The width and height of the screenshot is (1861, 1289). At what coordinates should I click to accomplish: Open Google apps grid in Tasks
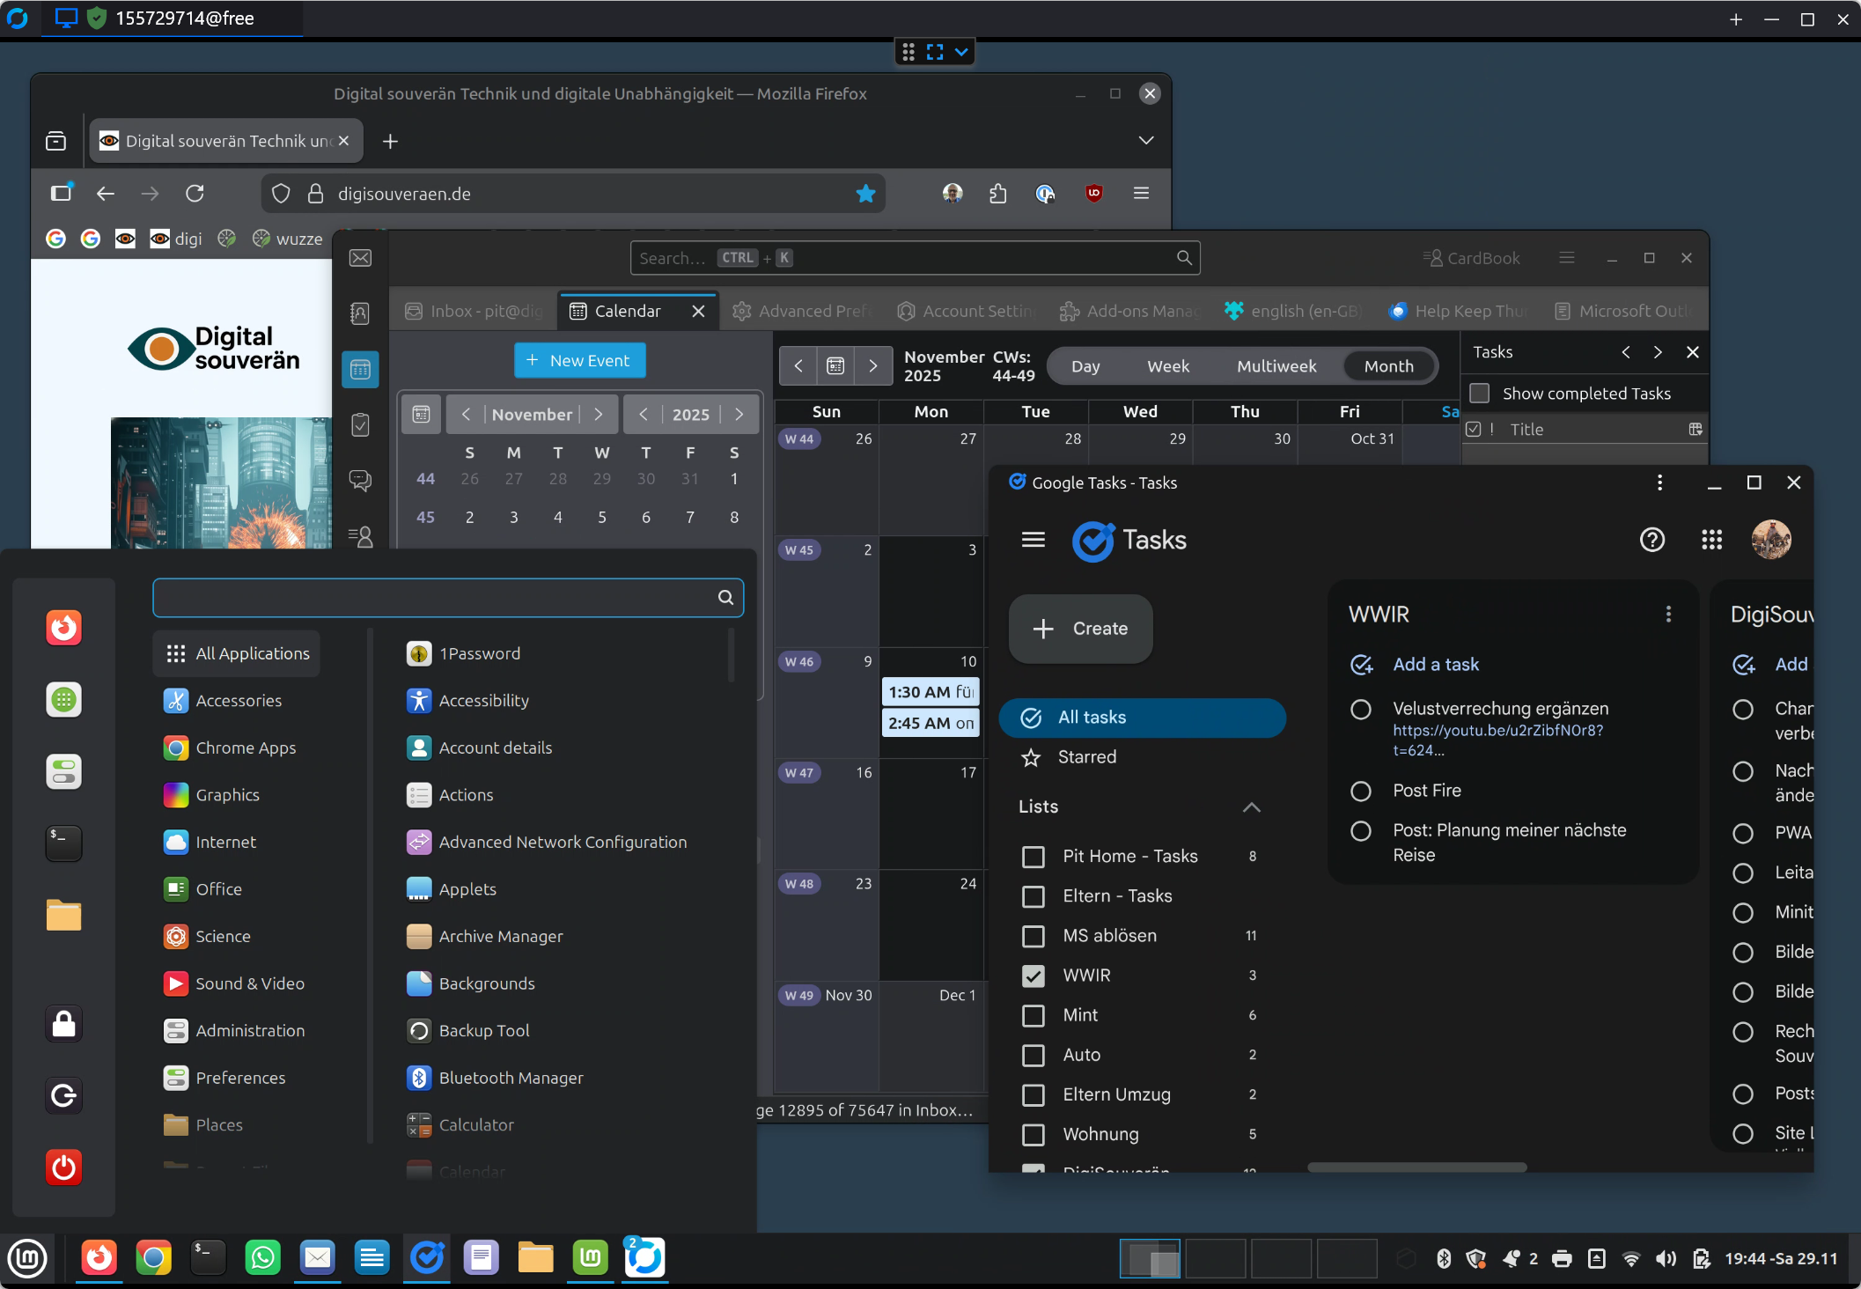click(x=1711, y=540)
